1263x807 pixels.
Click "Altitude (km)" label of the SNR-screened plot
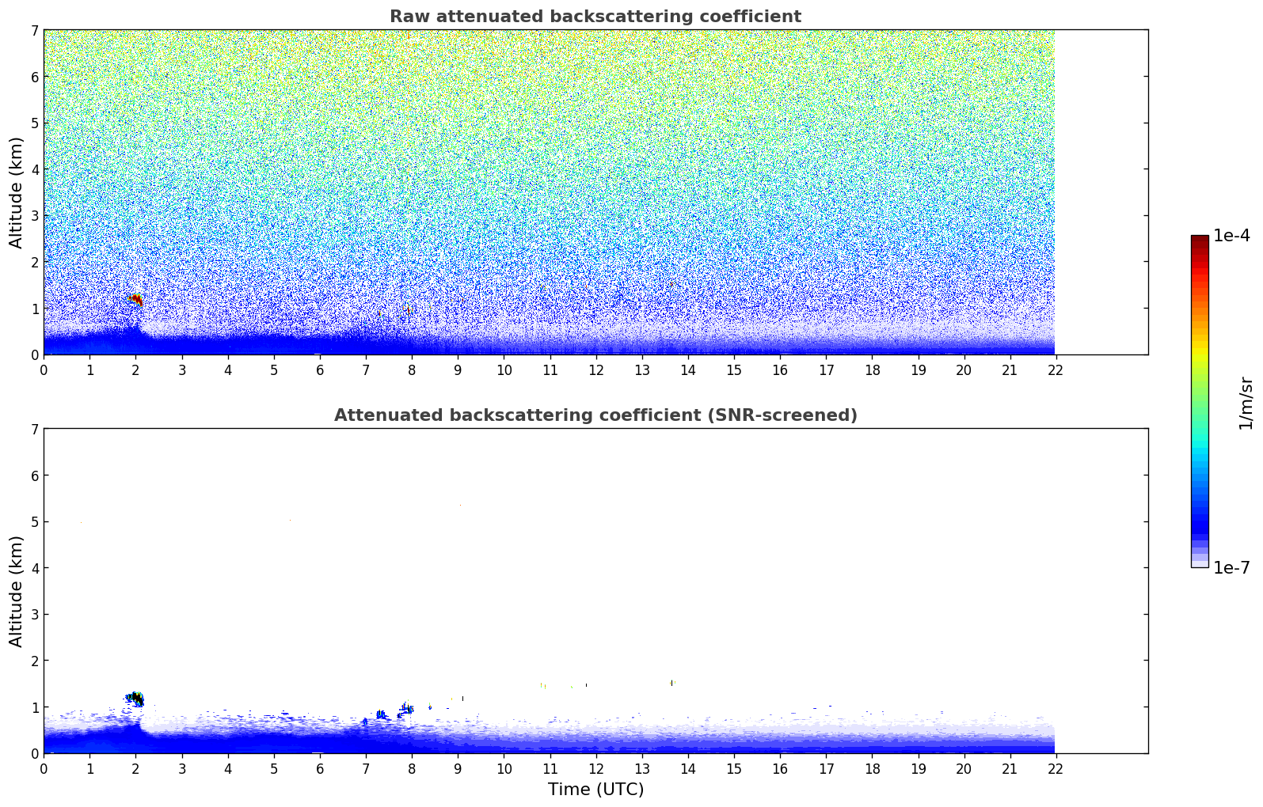click(17, 591)
